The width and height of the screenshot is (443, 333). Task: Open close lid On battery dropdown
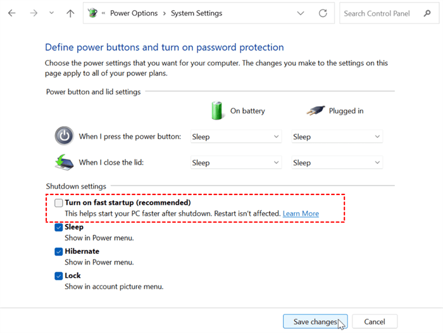coord(235,163)
